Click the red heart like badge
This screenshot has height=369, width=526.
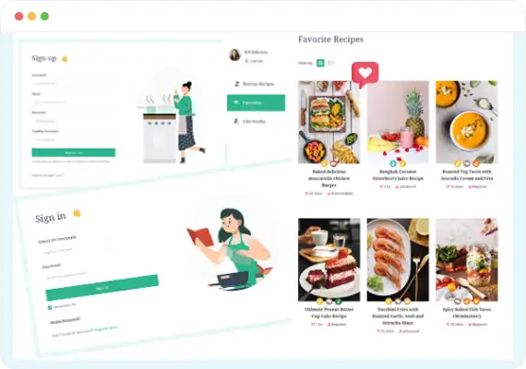coord(365,74)
